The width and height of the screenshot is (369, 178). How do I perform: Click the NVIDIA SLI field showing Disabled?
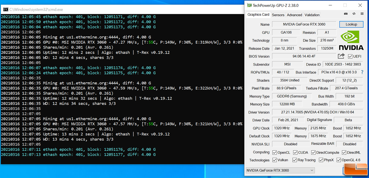click(290, 144)
